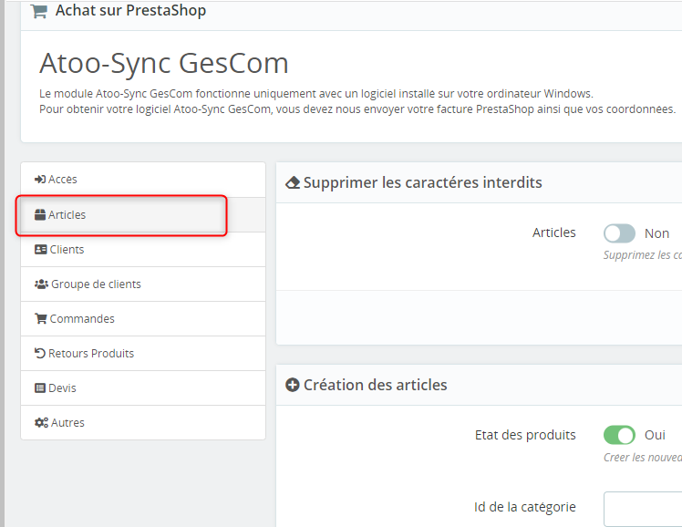
Task: Click the cart icon beside Achat sur PrestaShop
Action: (x=39, y=11)
